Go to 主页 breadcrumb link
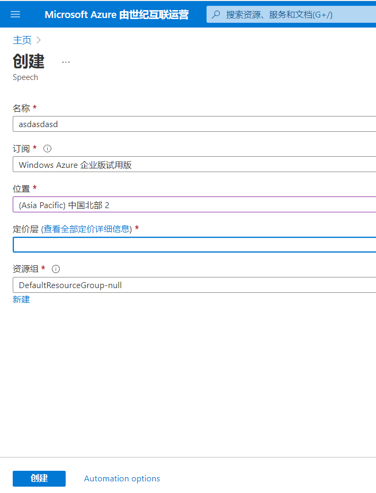 tap(22, 40)
